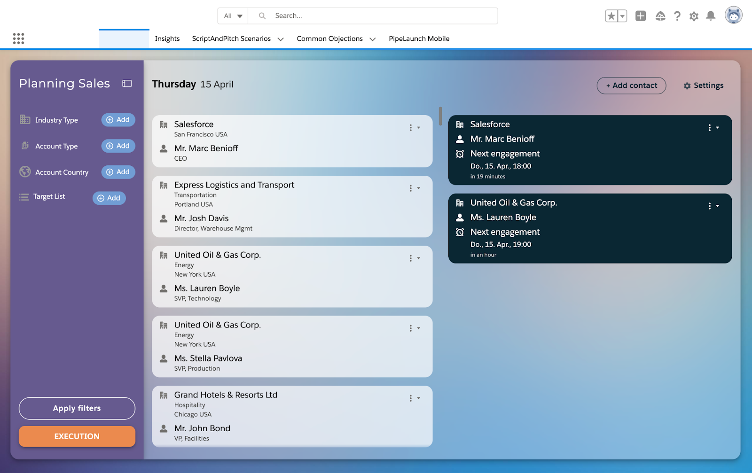752x473 pixels.
Task: Open Grand Hotels & Resorts Ltd account
Action: [x=226, y=395]
